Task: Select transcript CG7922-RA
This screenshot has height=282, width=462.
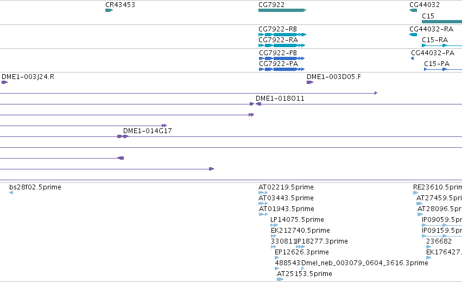Action: (x=282, y=45)
